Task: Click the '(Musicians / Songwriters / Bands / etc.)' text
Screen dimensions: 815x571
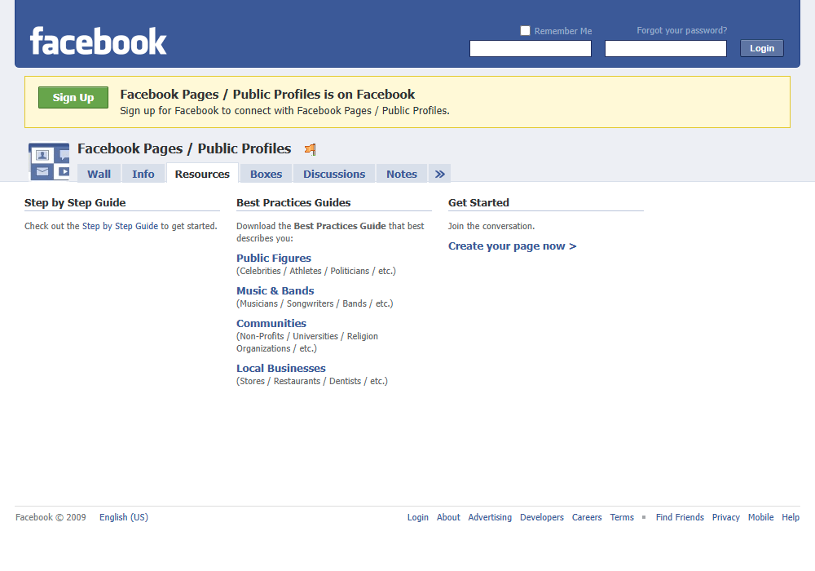Action: click(x=315, y=303)
